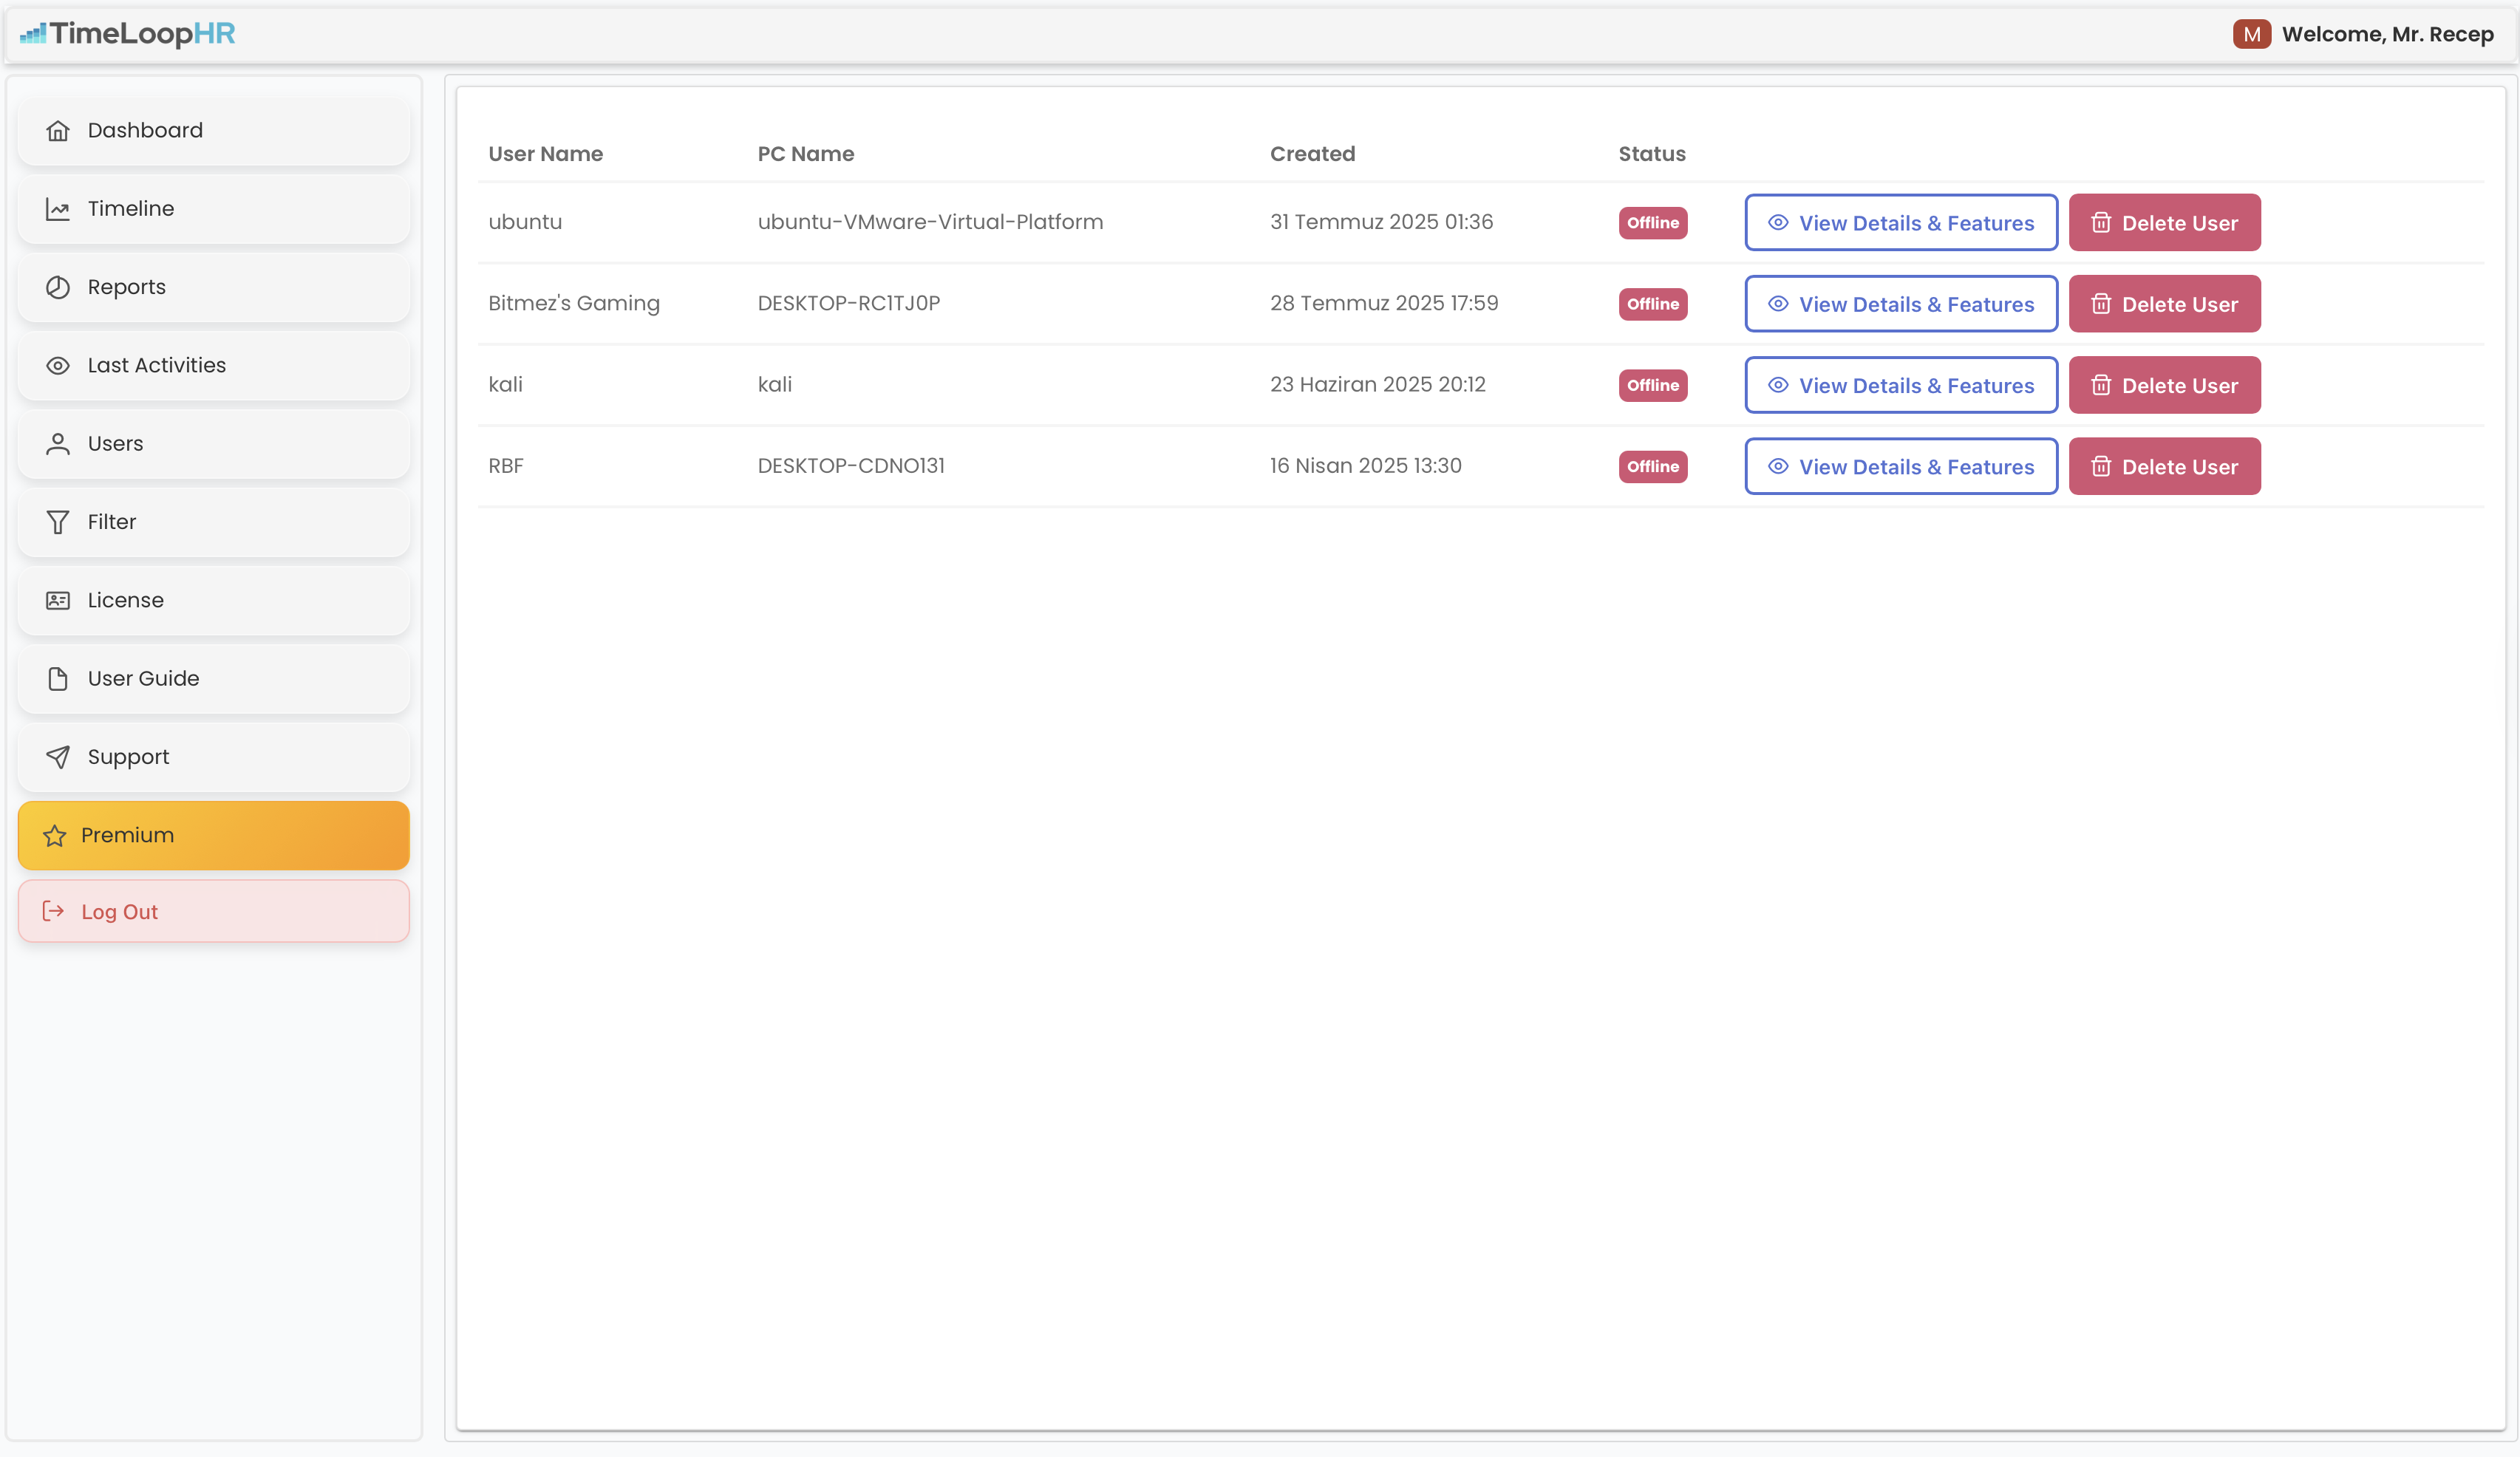Image resolution: width=2520 pixels, height=1457 pixels.
Task: Click the Timeline chart icon
Action: tap(58, 209)
